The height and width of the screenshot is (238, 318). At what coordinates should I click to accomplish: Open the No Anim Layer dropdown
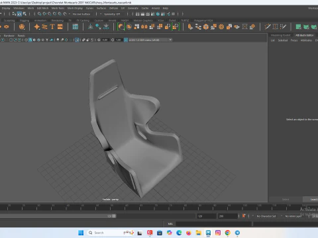[293, 216]
